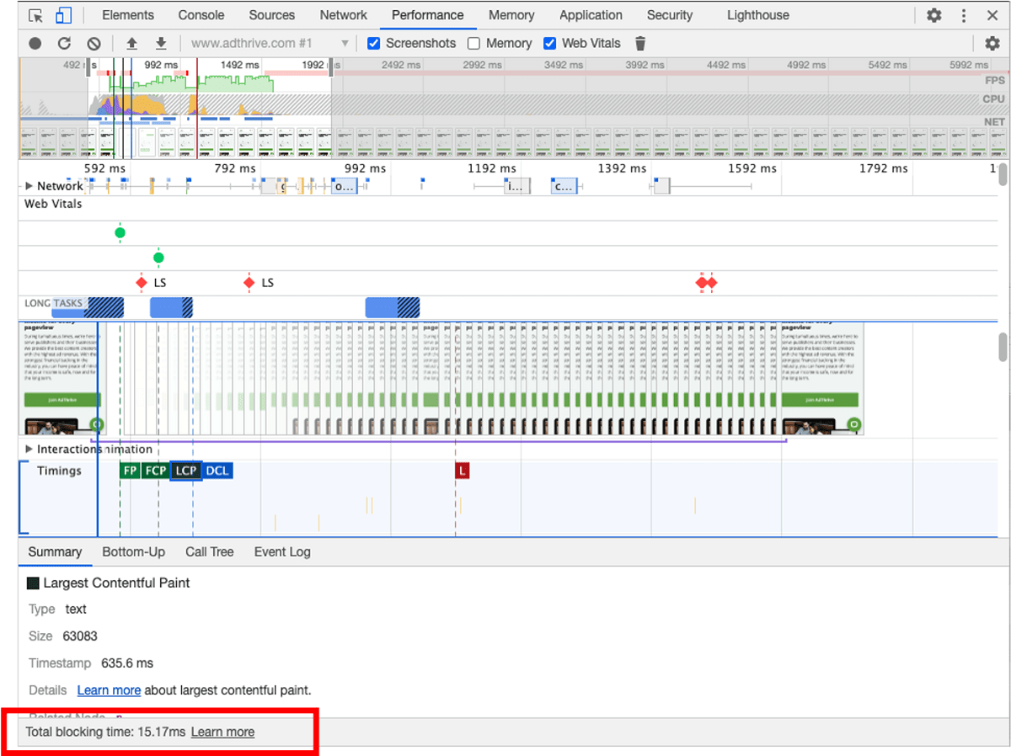1011x756 pixels.
Task: Select the Performance tab
Action: (x=428, y=15)
